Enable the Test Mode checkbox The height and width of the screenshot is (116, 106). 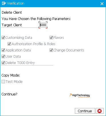pyautogui.click(x=3, y=82)
